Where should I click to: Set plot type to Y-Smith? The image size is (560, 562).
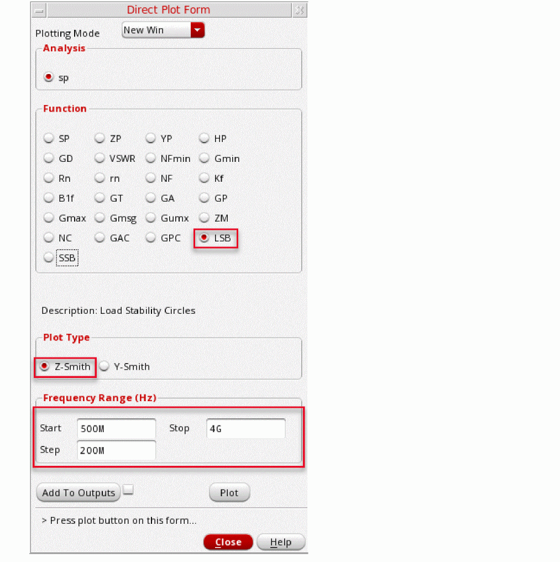(104, 366)
